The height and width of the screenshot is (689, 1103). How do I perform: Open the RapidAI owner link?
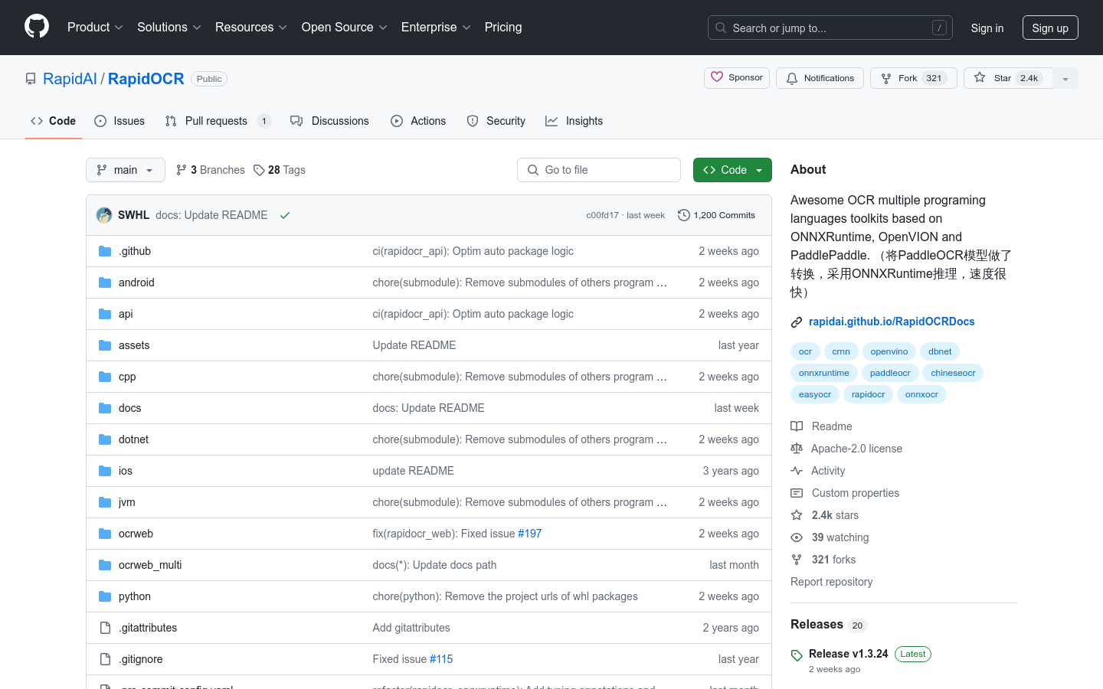tap(70, 79)
